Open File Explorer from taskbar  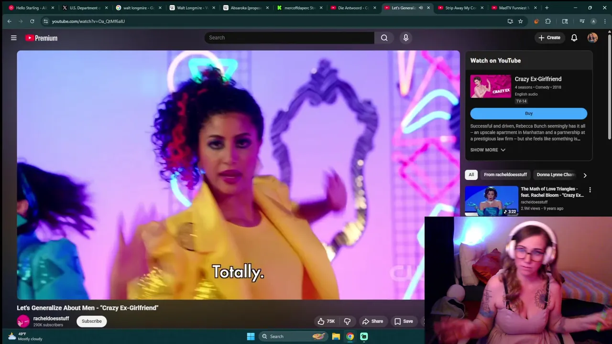(336, 336)
